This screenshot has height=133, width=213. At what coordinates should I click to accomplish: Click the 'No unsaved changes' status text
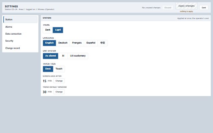pos(151,8)
